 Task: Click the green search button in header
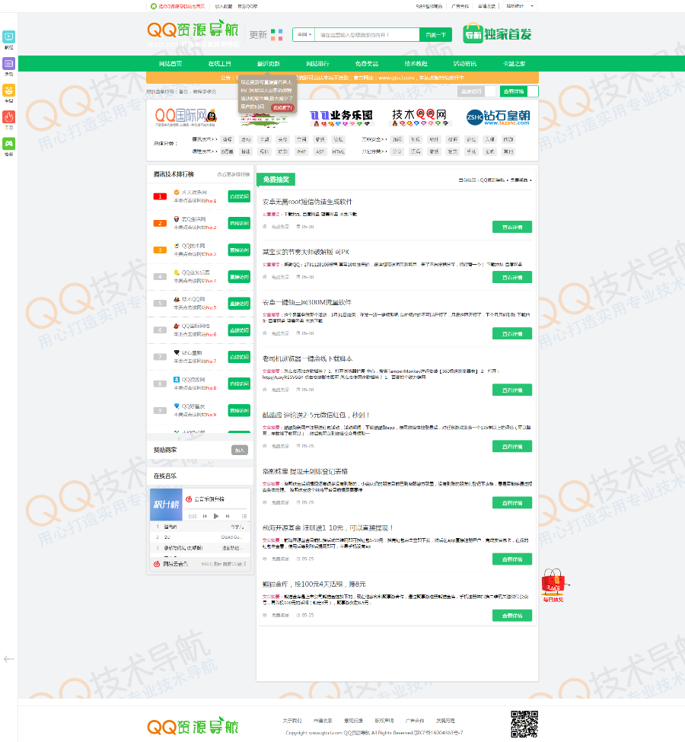coord(435,34)
